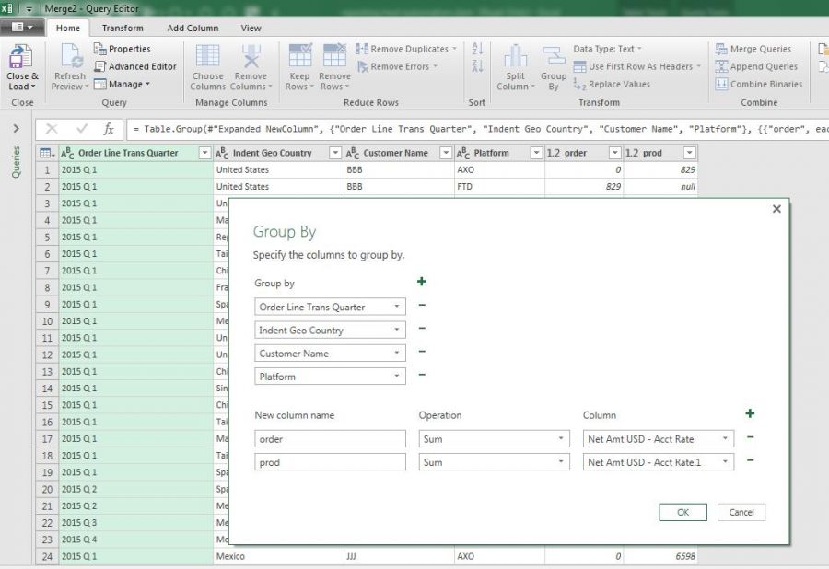Remove the prod aggregation row
This screenshot has width=829, height=569.
[x=750, y=460]
